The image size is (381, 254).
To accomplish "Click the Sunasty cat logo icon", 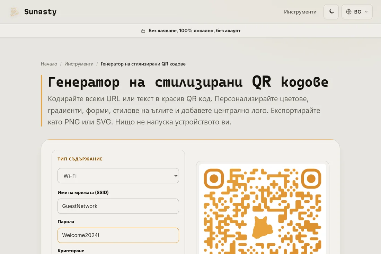I will click(x=14, y=12).
